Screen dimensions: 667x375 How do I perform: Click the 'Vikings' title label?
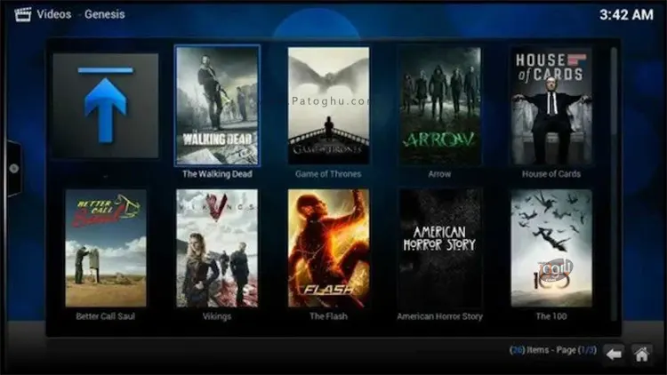[217, 316]
